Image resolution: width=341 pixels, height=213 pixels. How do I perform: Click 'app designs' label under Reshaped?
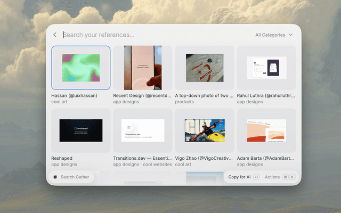(64, 165)
